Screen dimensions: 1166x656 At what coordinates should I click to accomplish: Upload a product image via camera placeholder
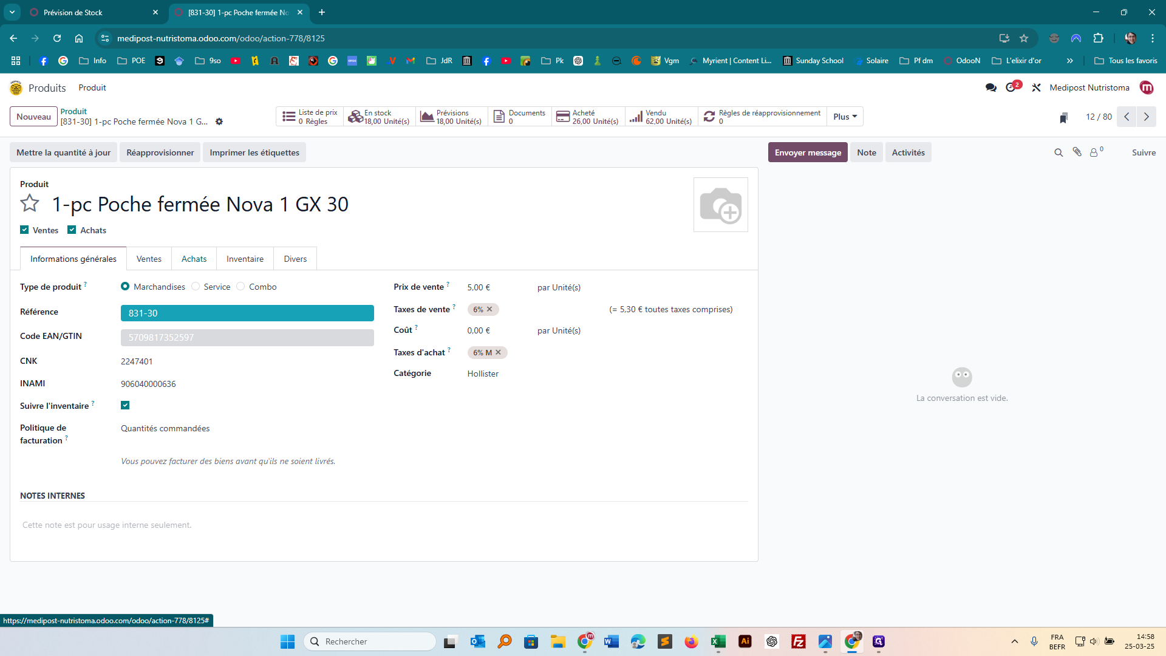(x=720, y=205)
